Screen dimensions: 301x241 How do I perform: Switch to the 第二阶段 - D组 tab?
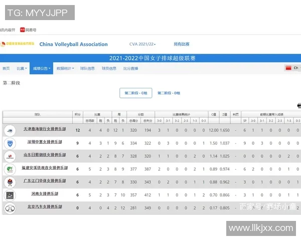click(169, 93)
